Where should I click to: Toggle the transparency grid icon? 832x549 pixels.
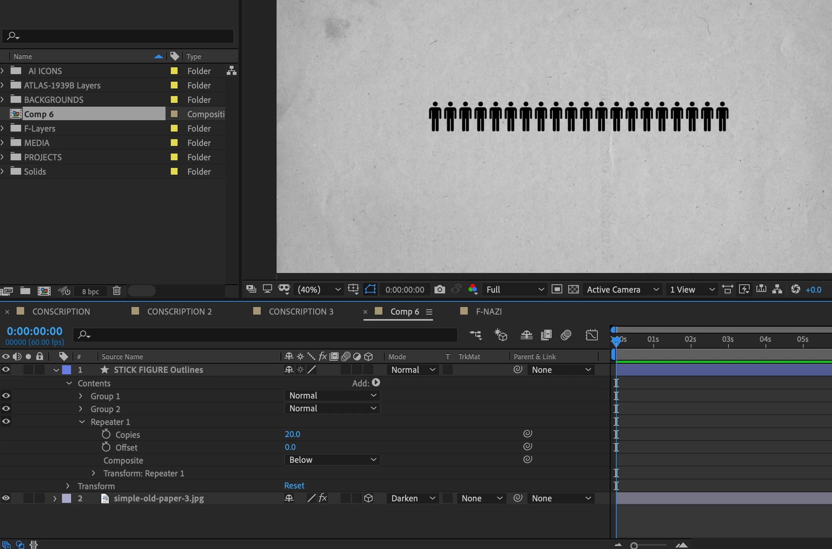(x=573, y=290)
